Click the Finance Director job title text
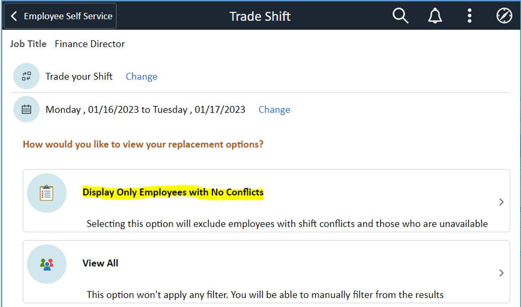 click(89, 44)
